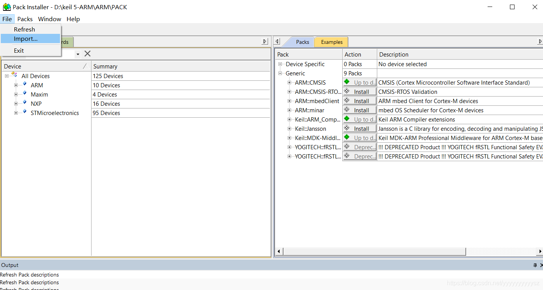This screenshot has height=290, width=543.
Task: Expand the ARM::minar pack
Action: (x=290, y=110)
